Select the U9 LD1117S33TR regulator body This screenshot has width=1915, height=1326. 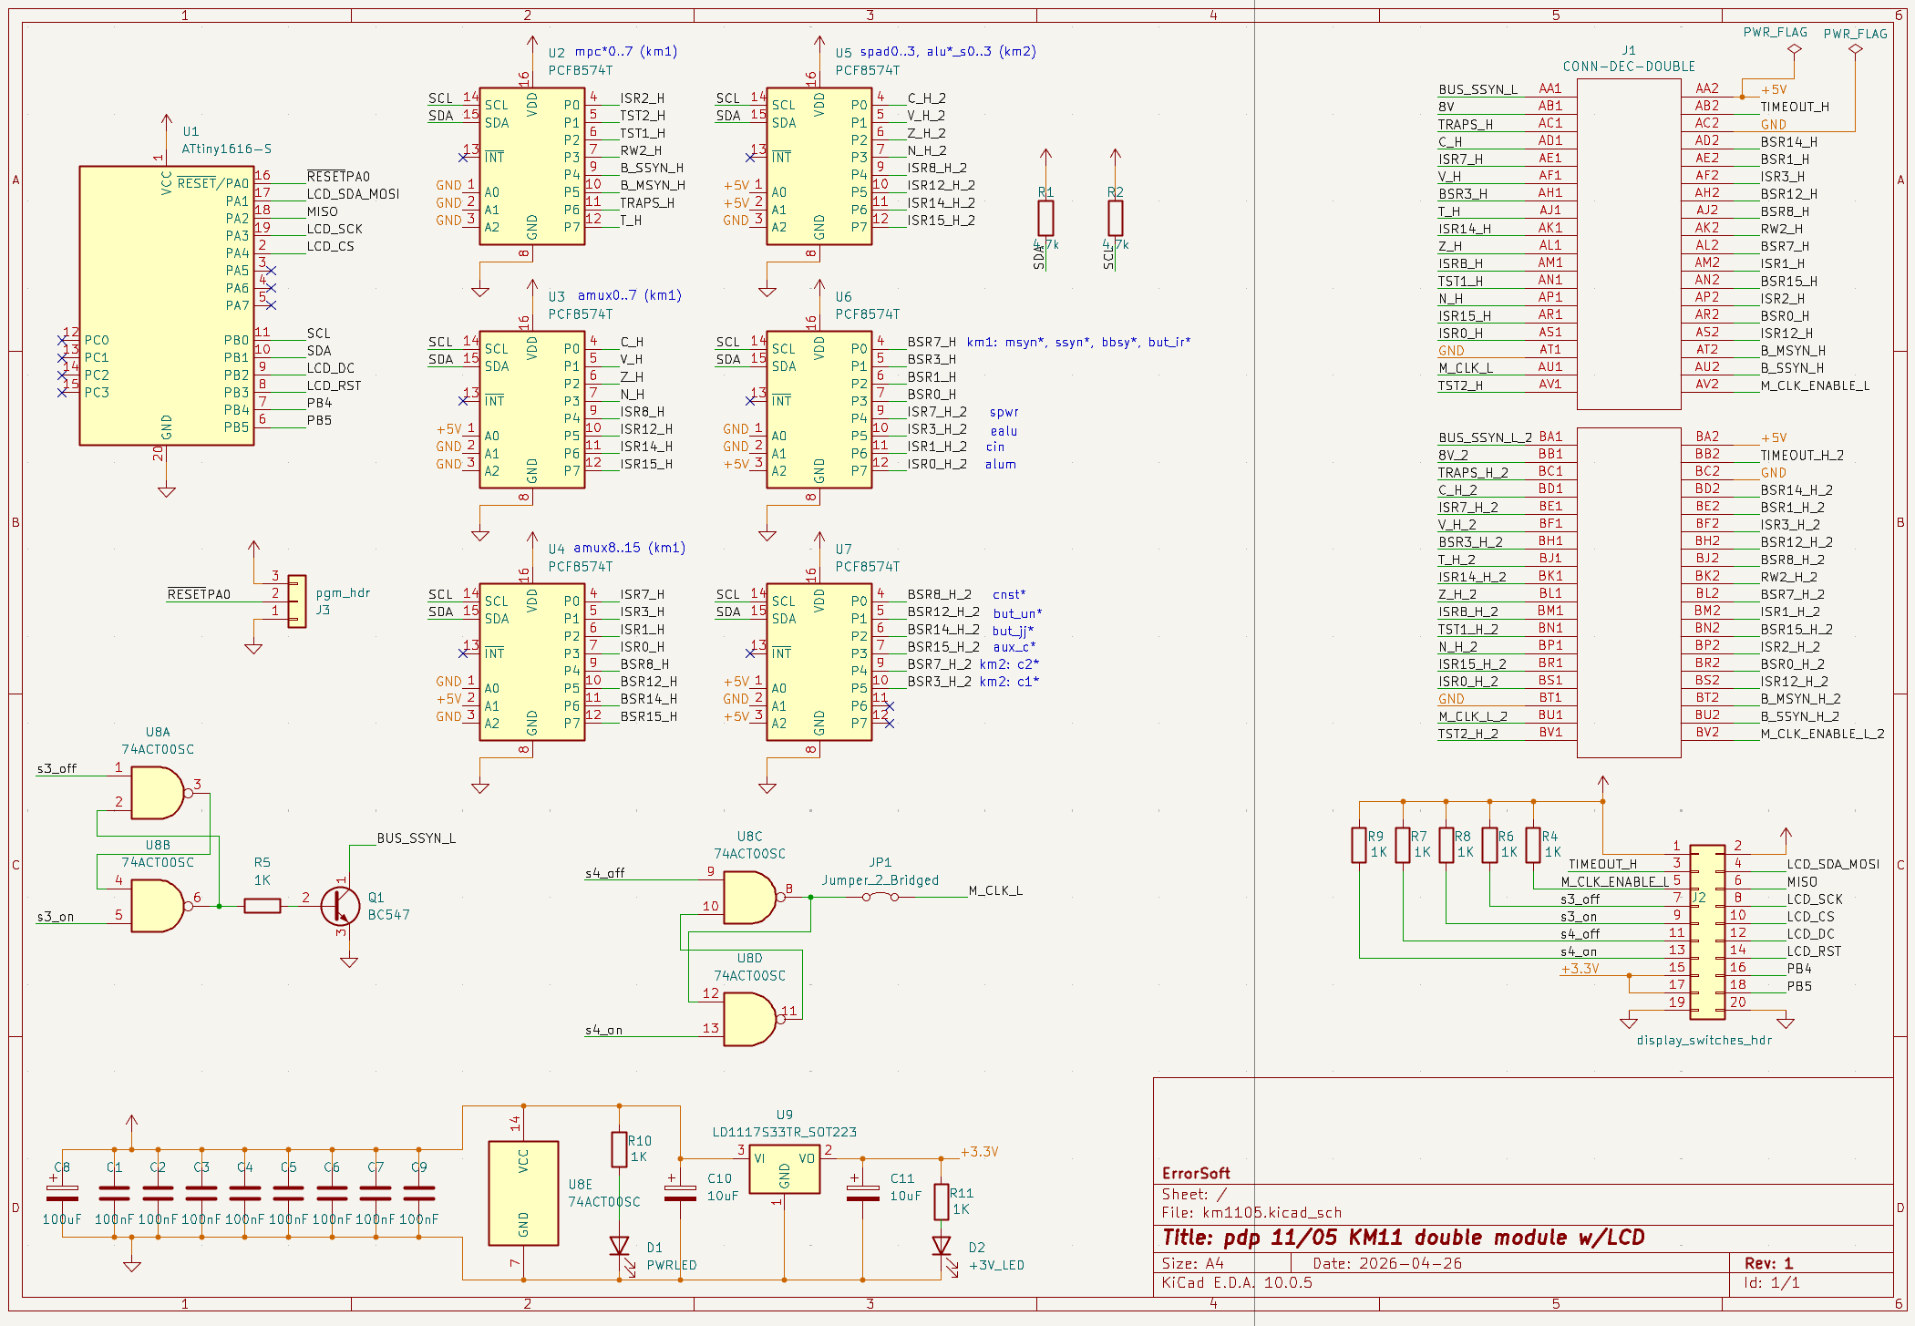click(784, 1169)
